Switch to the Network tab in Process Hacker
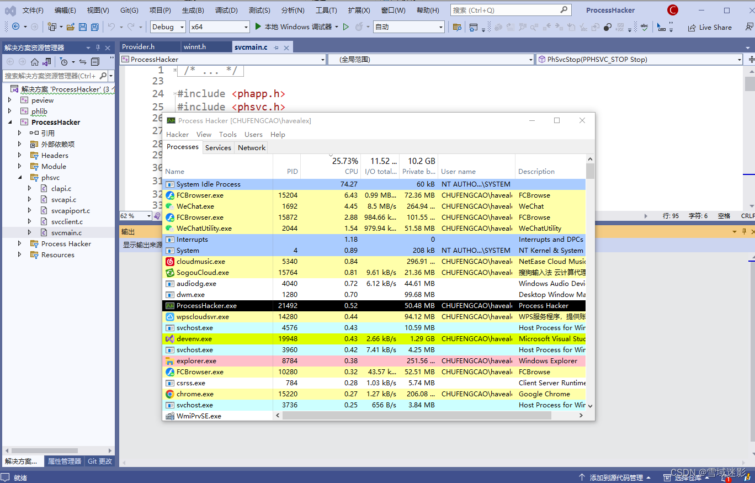This screenshot has width=755, height=483. [x=251, y=147]
